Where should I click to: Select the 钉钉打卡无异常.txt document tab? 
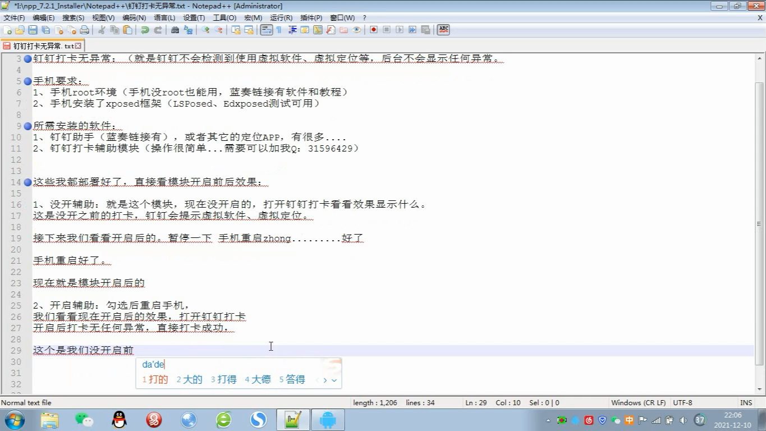point(42,46)
